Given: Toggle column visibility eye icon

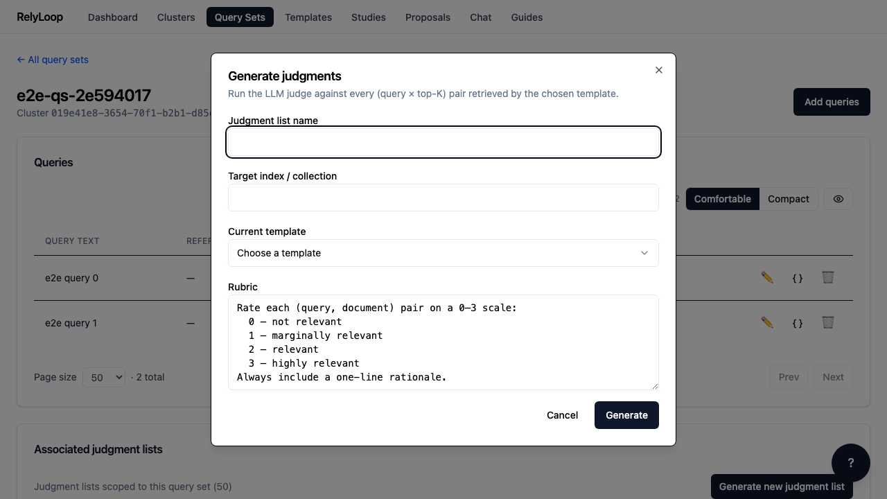Looking at the screenshot, I should tap(838, 199).
